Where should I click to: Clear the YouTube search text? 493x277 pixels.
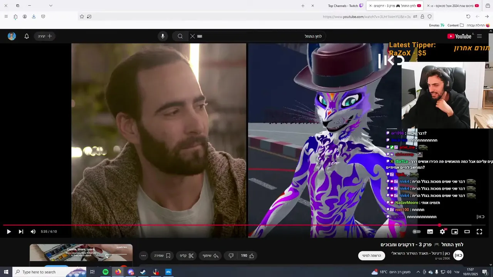click(193, 36)
